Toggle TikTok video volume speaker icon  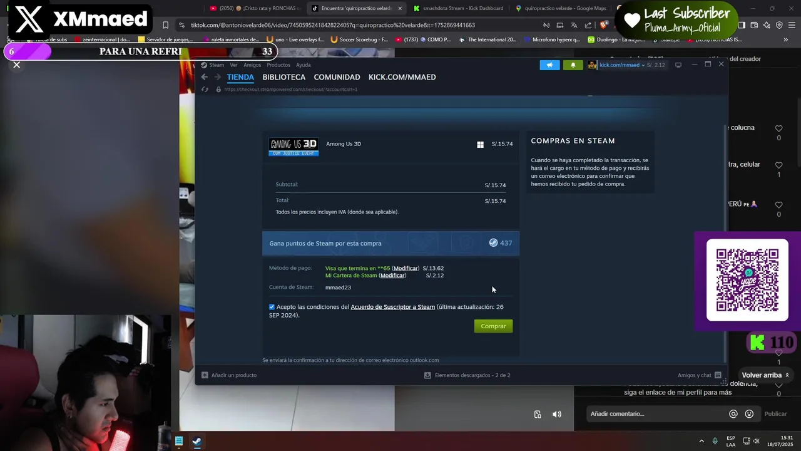tap(557, 414)
